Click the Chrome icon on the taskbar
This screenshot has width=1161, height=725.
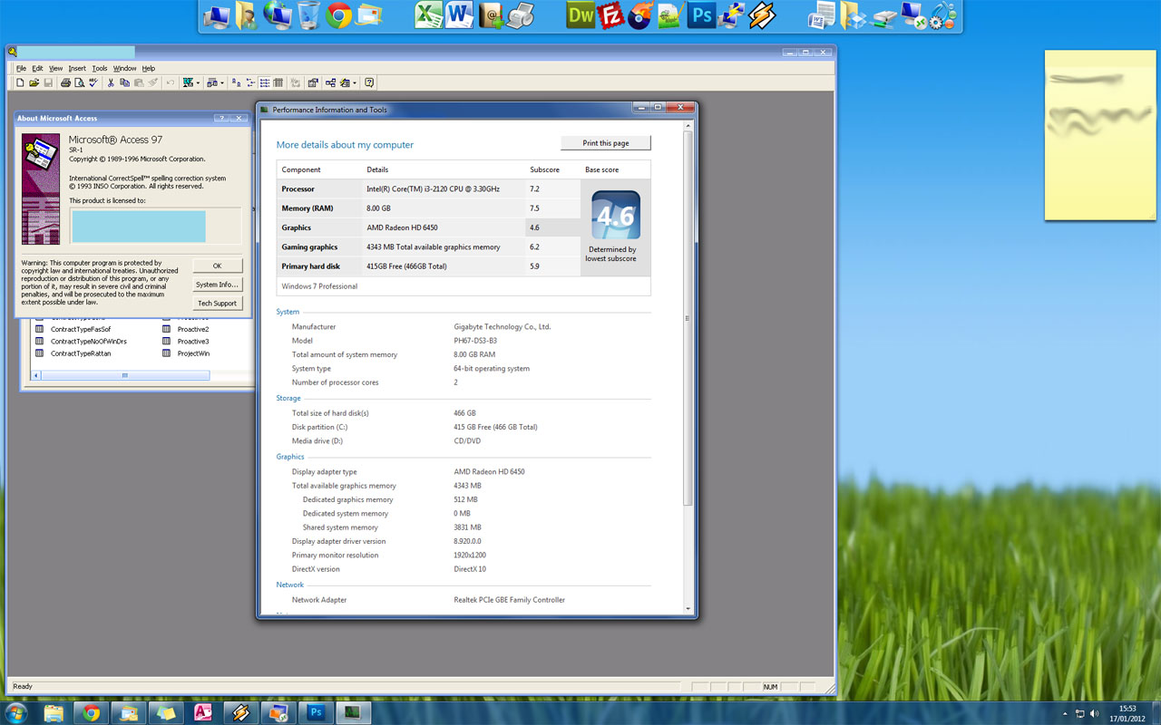pyautogui.click(x=91, y=712)
